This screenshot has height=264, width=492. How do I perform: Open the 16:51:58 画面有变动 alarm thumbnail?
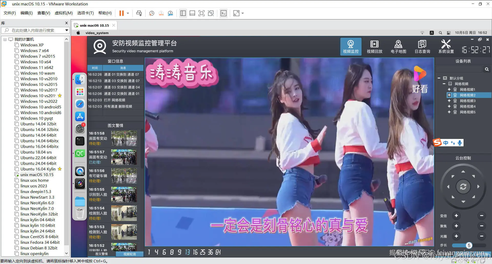click(x=124, y=138)
